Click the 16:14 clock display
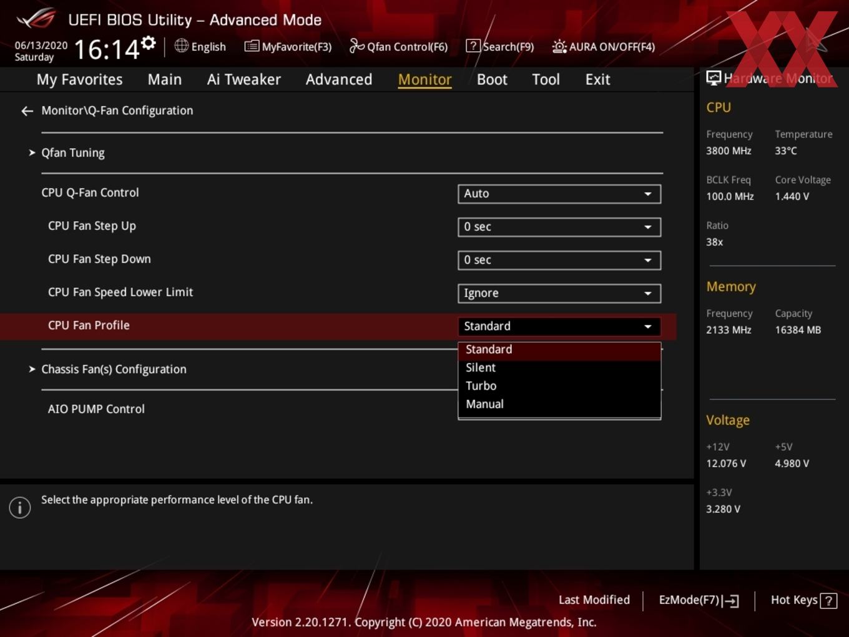 107,49
